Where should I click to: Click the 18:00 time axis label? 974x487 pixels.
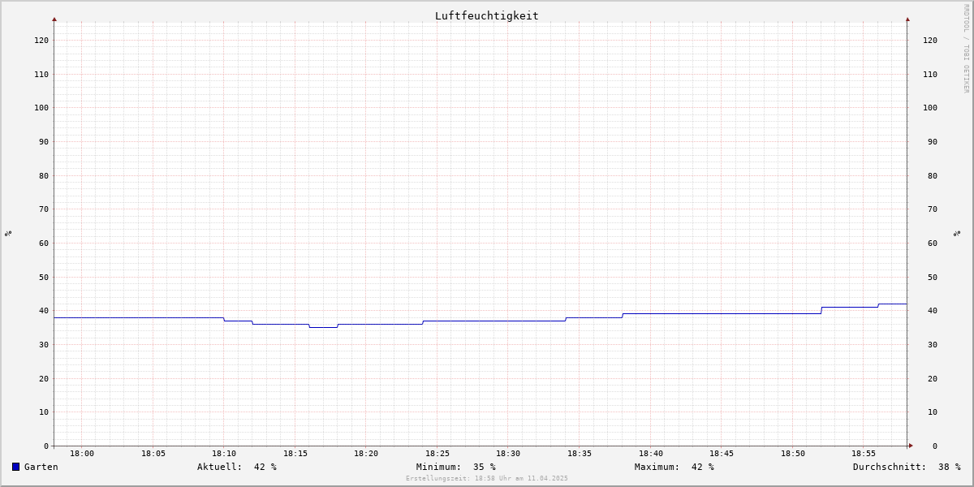coord(82,454)
